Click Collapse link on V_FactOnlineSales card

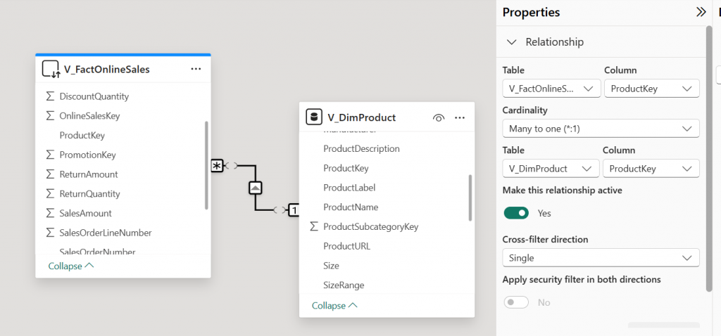pyautogui.click(x=70, y=266)
